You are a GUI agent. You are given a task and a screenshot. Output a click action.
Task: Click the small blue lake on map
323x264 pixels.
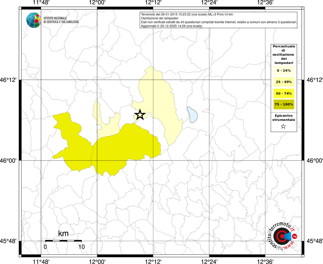point(192,115)
